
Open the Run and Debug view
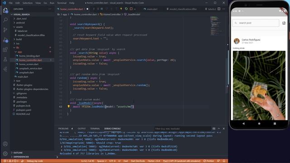click(5, 40)
